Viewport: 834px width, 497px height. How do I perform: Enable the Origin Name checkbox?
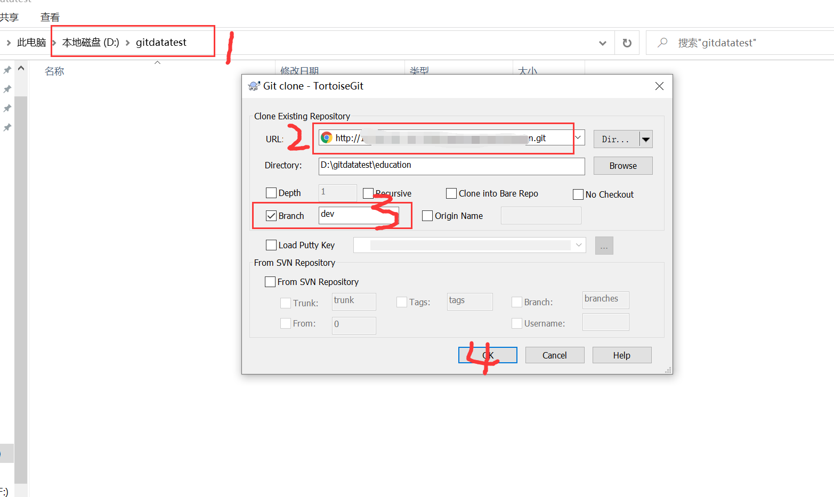tap(427, 216)
